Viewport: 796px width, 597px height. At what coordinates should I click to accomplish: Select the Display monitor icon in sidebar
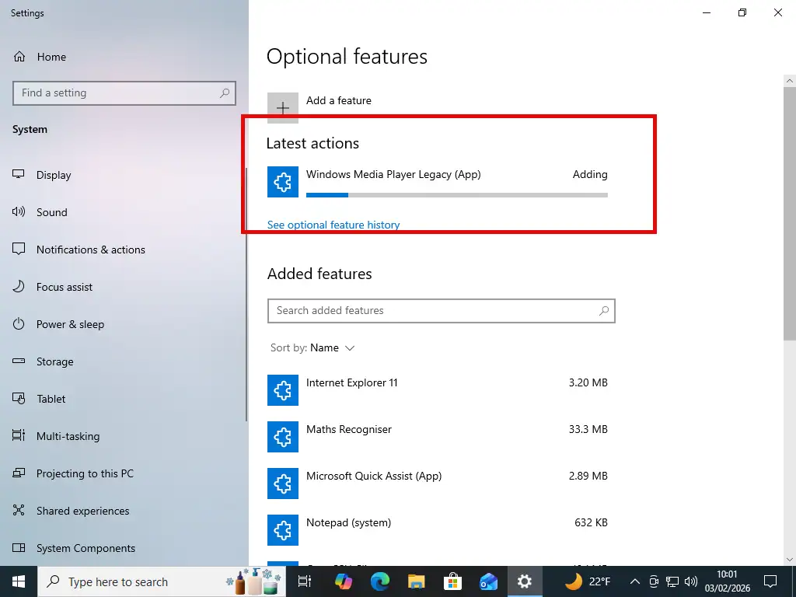18,175
